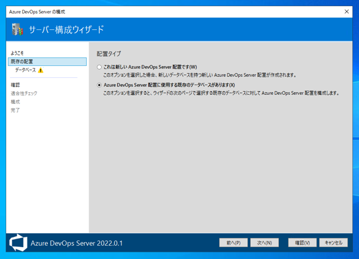Click the server wizard icon in the header
Screen dimensions: 359x259
(17, 29)
